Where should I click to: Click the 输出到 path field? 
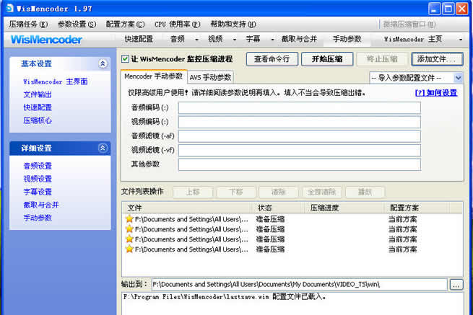(299, 284)
